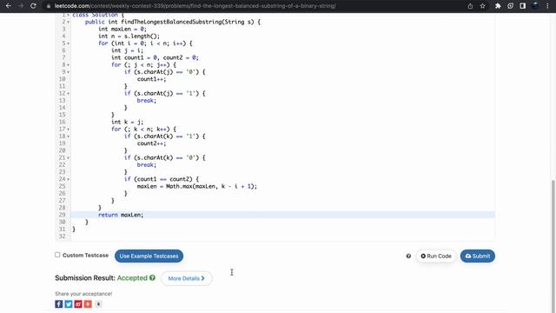This screenshot has height=313, width=556.
Task: Click 'Share your acceptance!' text
Action: click(83, 294)
